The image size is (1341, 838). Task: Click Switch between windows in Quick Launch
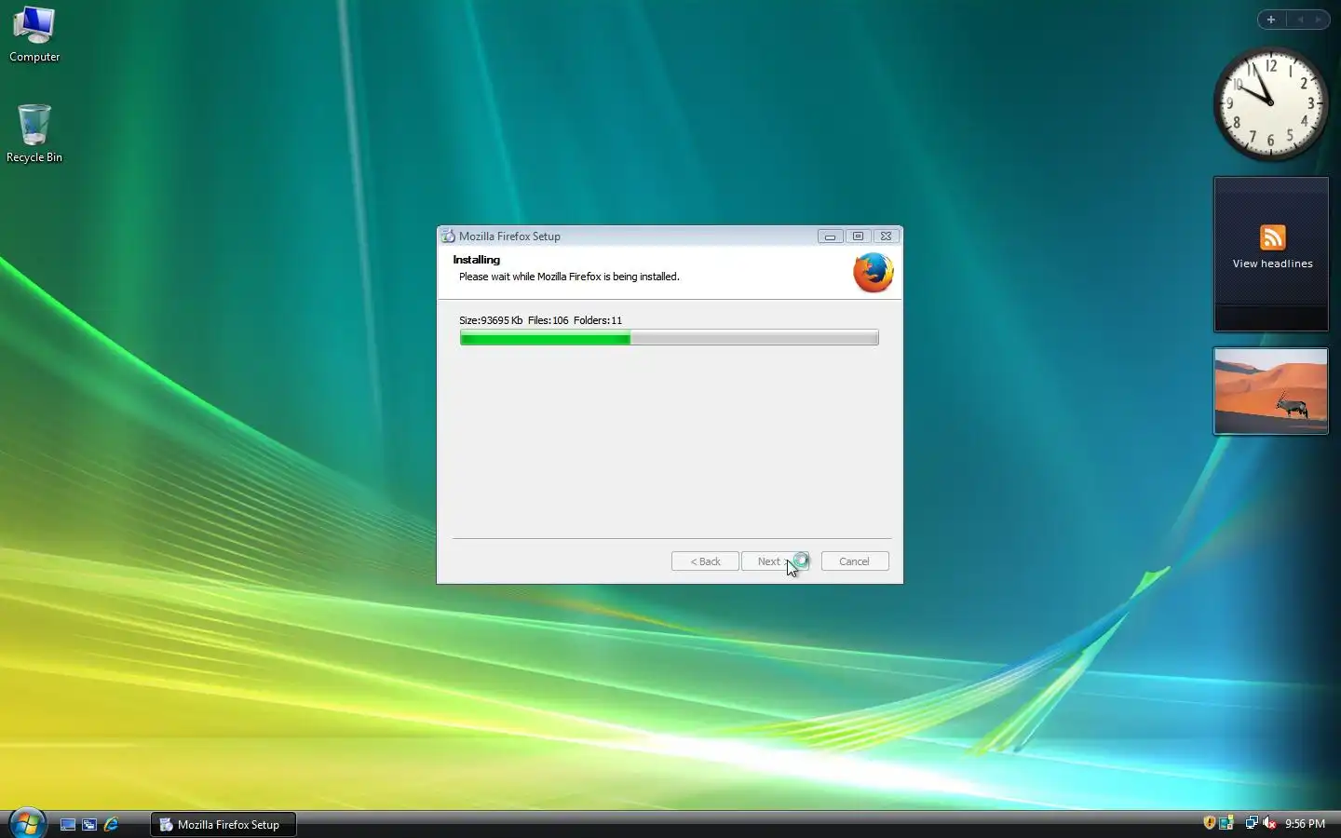[89, 824]
